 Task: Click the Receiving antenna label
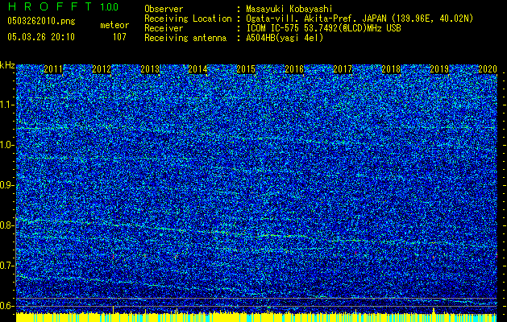click(x=185, y=38)
